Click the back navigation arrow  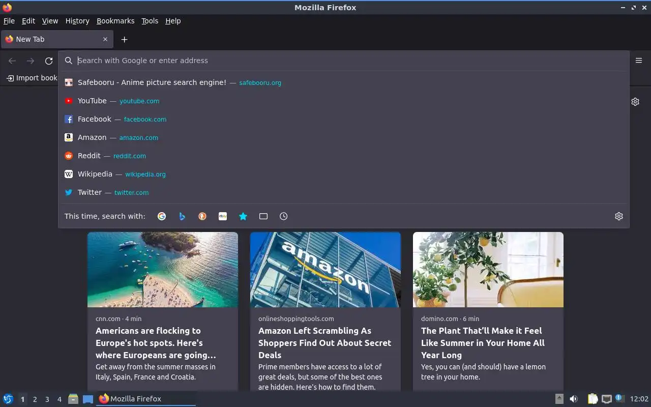[12, 61]
